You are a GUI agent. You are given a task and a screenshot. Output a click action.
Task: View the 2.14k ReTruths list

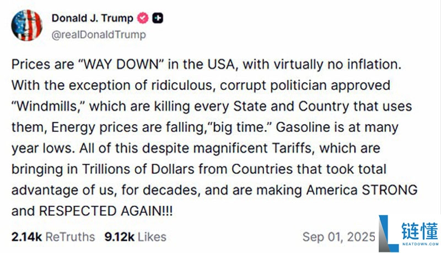coord(53,237)
